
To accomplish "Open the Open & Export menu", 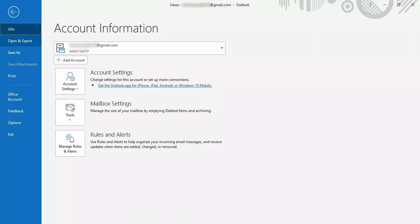I will click(21, 41).
